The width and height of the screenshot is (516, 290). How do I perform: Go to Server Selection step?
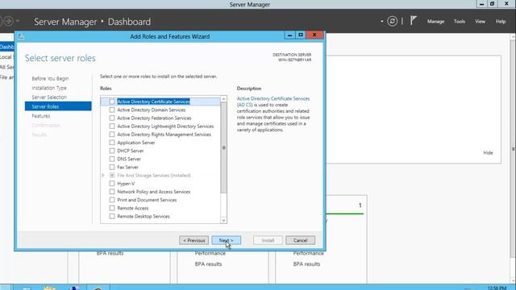[x=49, y=97]
